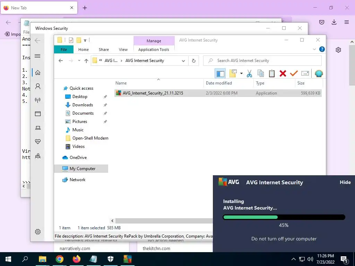Open Account protection in Windows Security
The width and height of the screenshot is (355, 266).
[x=37, y=86]
